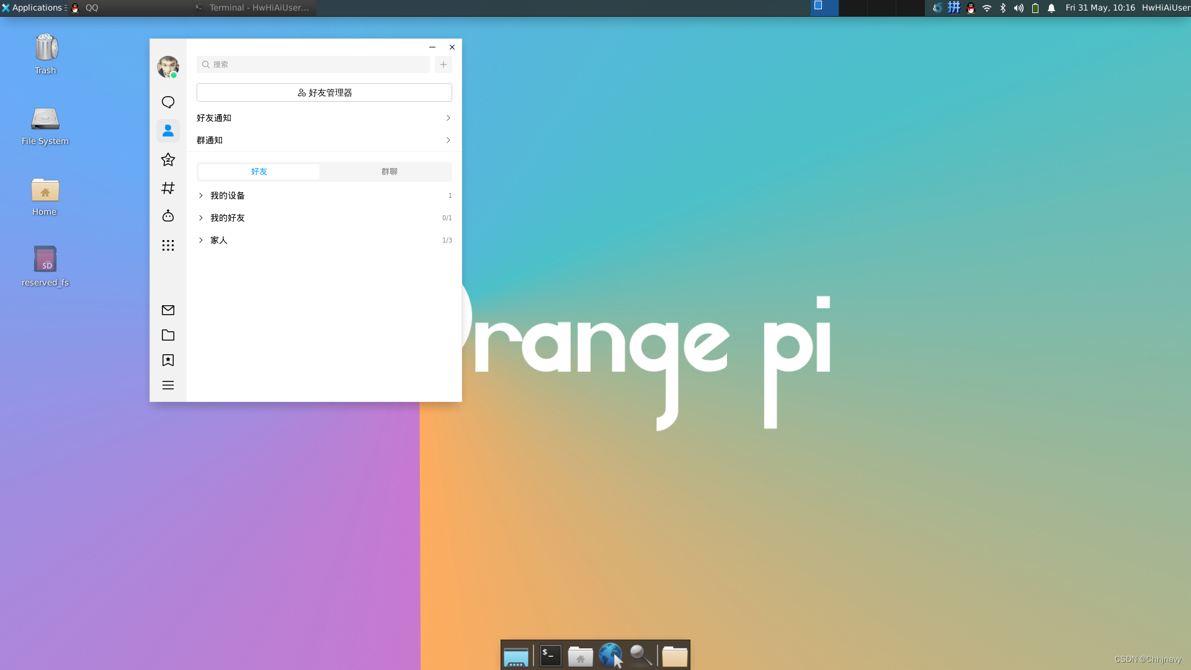Screen dimensions: 1191x670
Task: Open the Bluetooth tray icon
Action: click(x=1003, y=8)
